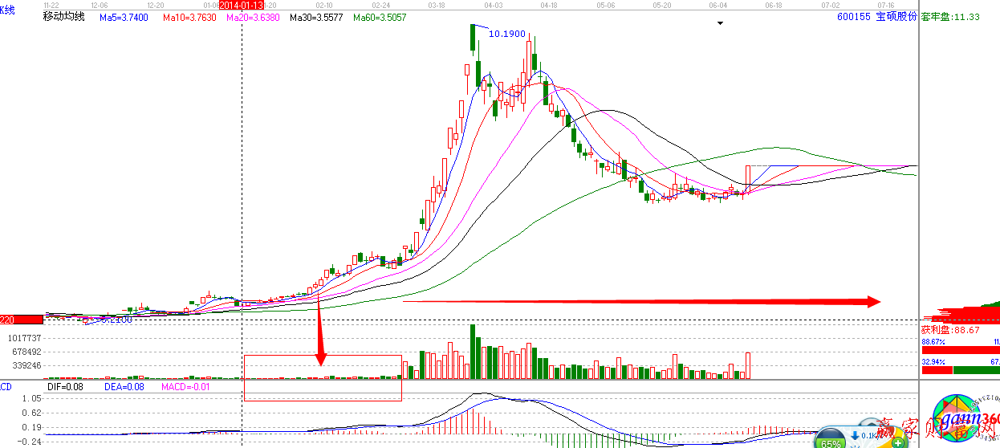Select the 移动均线 indicator label
The image size is (1000, 448).
coord(63,17)
